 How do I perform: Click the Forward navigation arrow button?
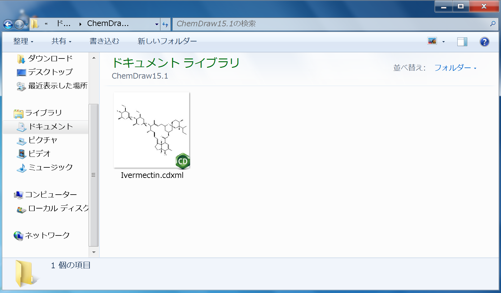[19, 24]
